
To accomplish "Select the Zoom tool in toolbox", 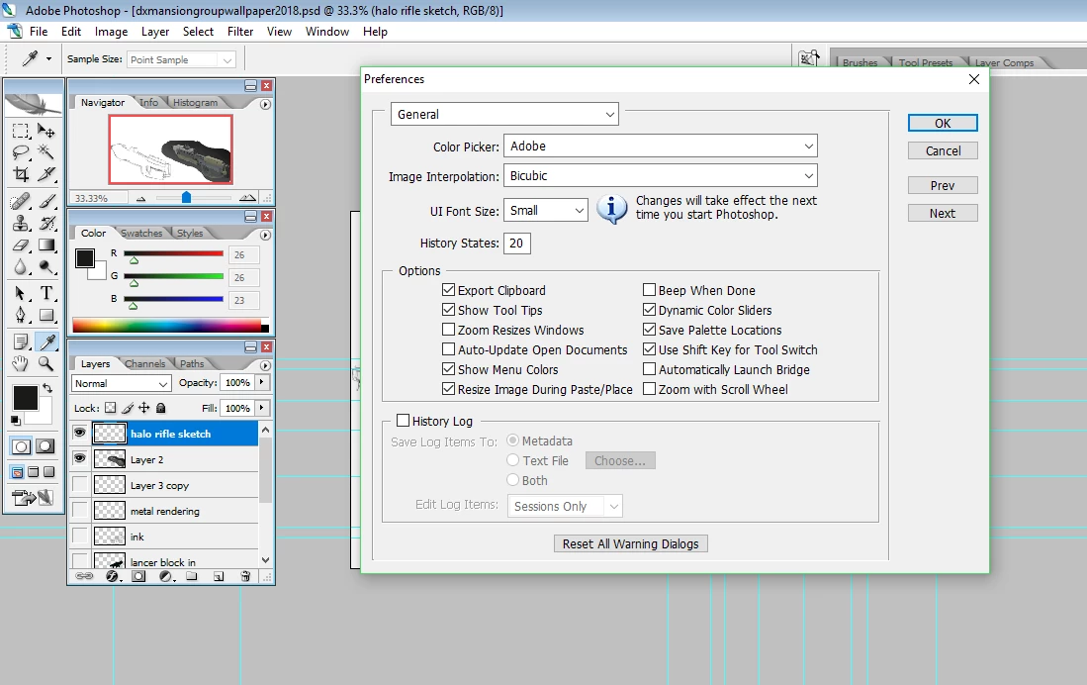I will (x=46, y=363).
